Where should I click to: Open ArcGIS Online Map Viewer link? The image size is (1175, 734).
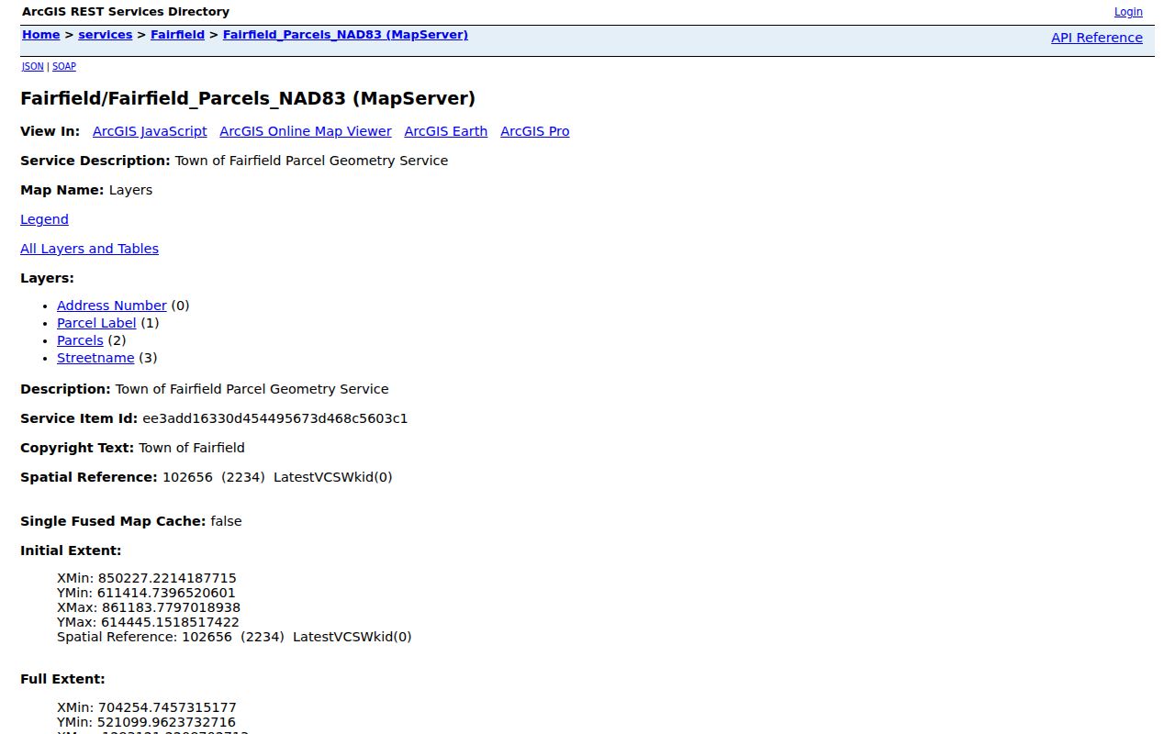pyautogui.click(x=306, y=131)
